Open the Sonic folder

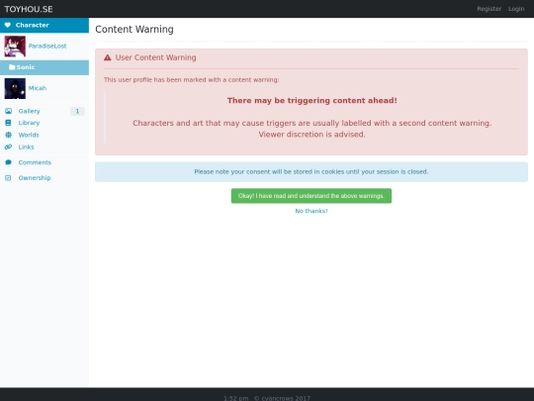point(44,67)
